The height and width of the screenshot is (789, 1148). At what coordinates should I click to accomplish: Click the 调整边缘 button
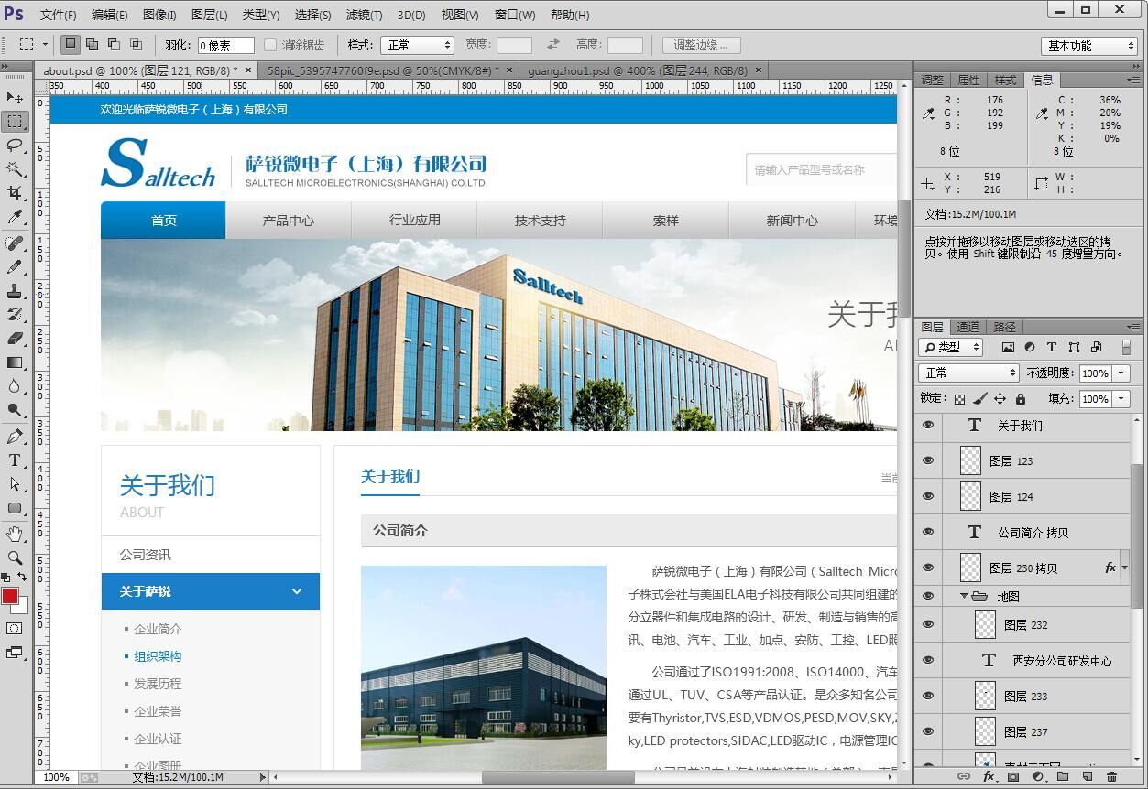coord(701,45)
